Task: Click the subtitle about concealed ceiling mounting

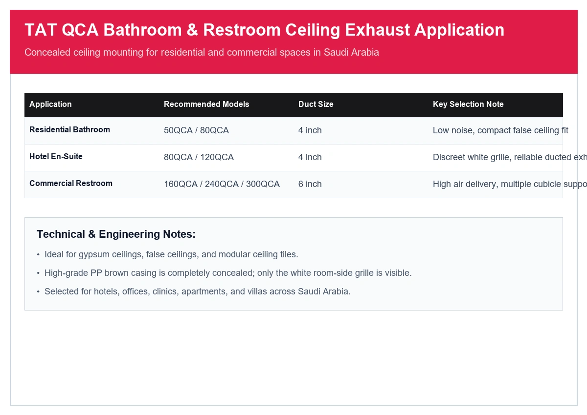Action: (202, 52)
